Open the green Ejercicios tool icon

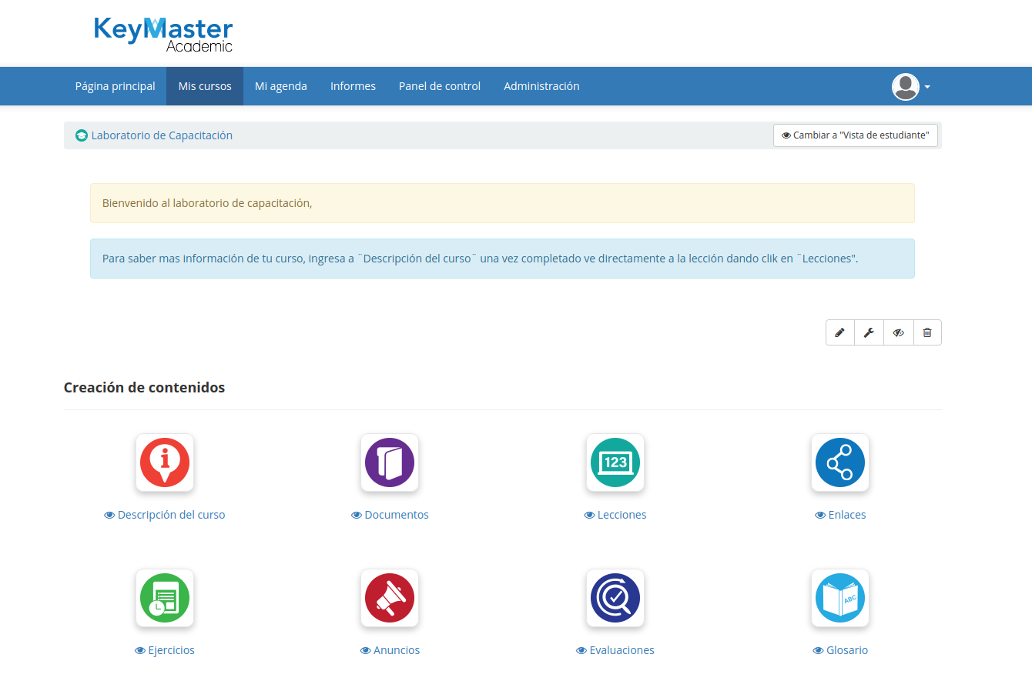coord(165,598)
